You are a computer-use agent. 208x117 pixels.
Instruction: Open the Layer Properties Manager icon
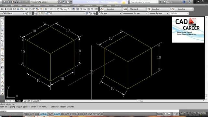pyautogui.click(x=36, y=13)
